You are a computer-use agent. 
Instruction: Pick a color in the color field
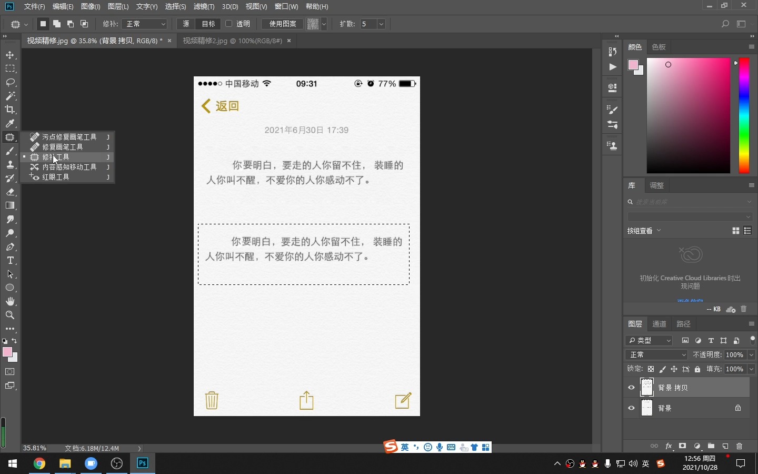689,116
